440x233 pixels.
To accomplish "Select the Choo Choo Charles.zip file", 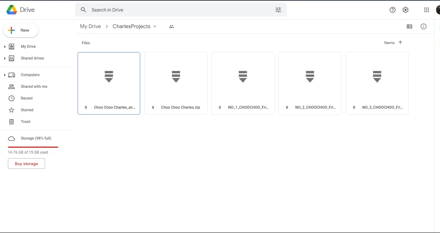I will [176, 83].
